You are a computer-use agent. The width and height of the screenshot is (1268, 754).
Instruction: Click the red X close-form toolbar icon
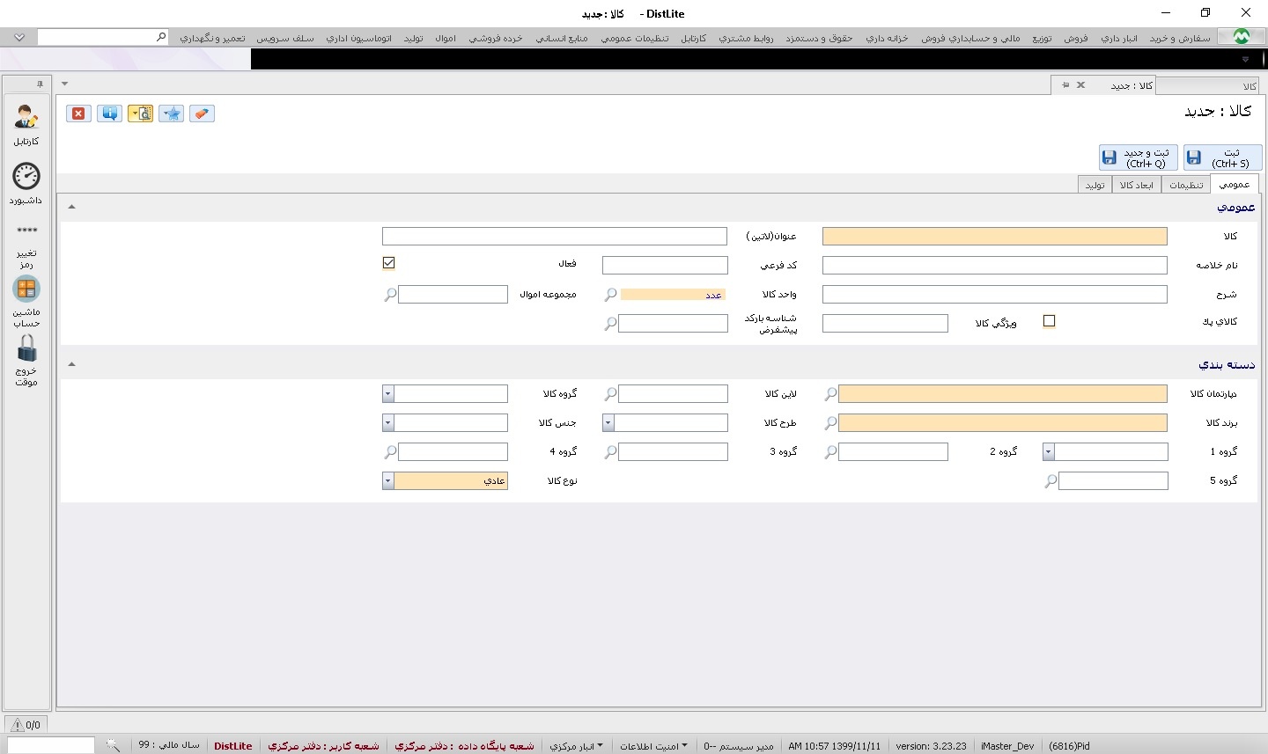[78, 113]
